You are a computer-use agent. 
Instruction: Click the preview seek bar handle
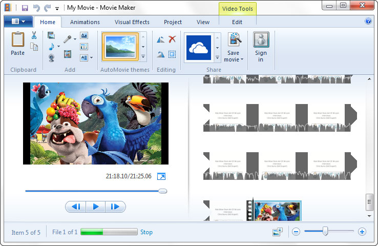click(163, 191)
